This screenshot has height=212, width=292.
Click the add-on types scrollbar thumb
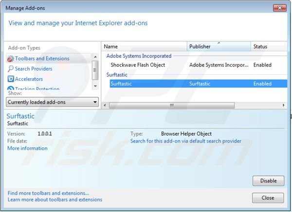point(95,70)
